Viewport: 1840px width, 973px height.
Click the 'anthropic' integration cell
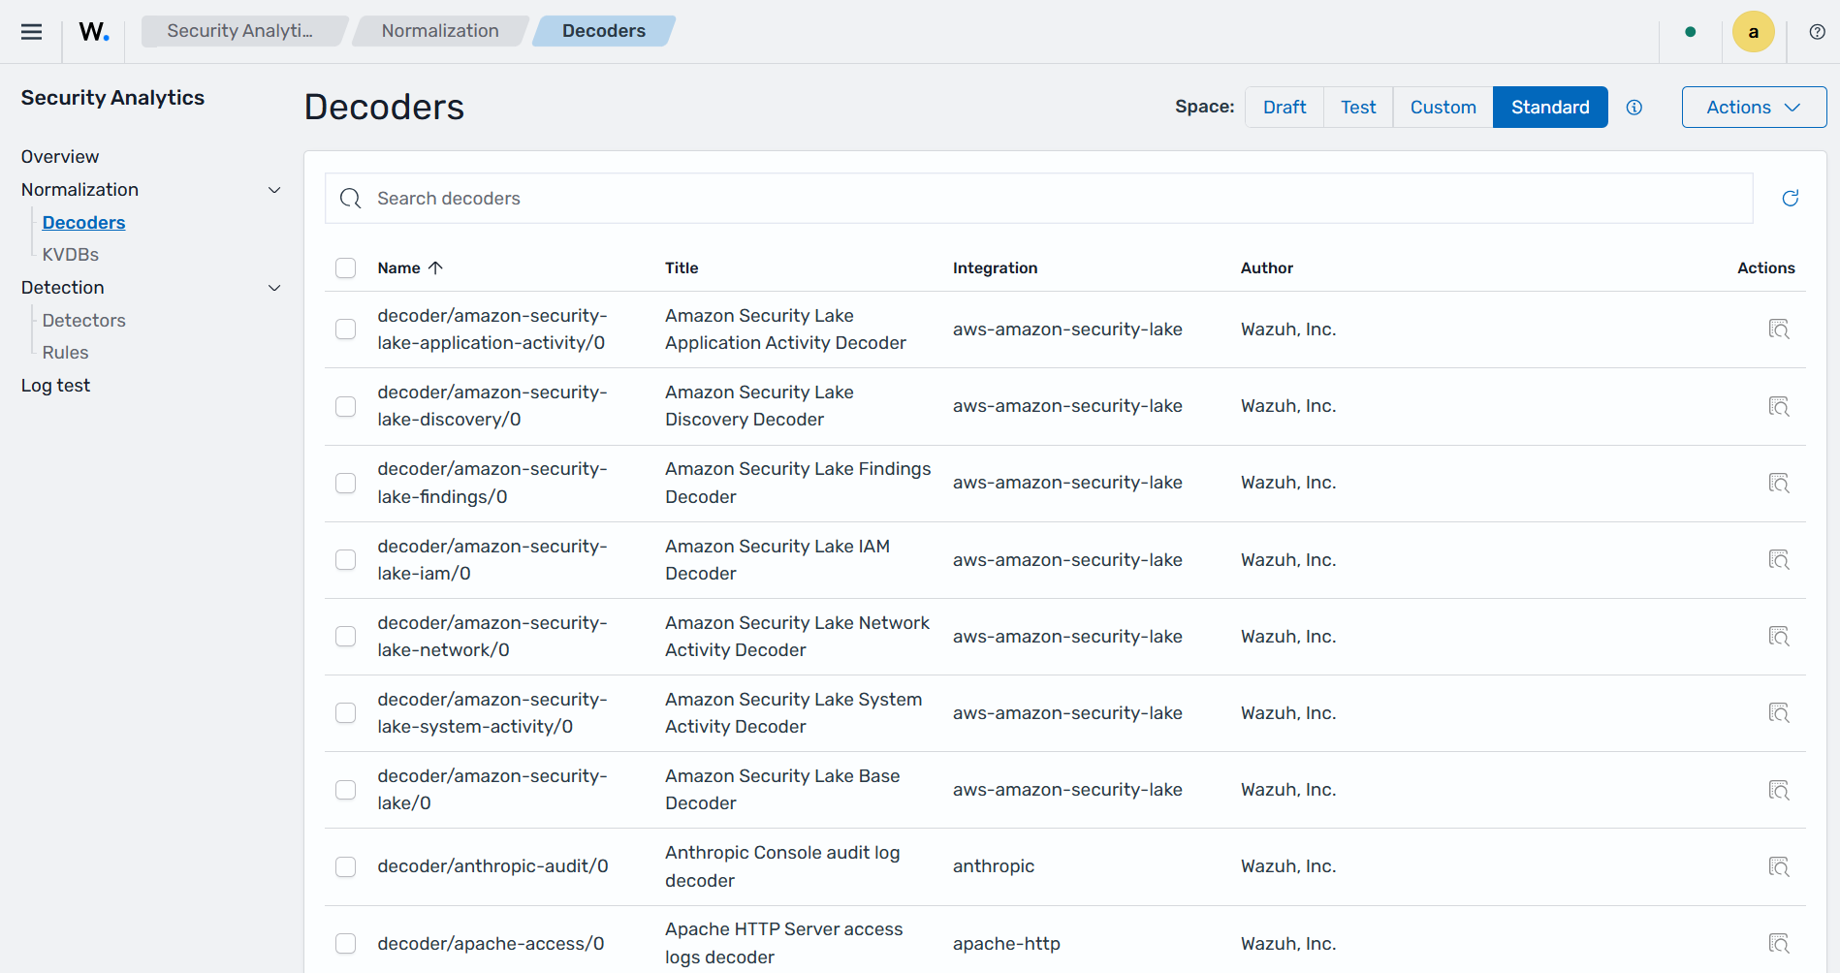(994, 866)
